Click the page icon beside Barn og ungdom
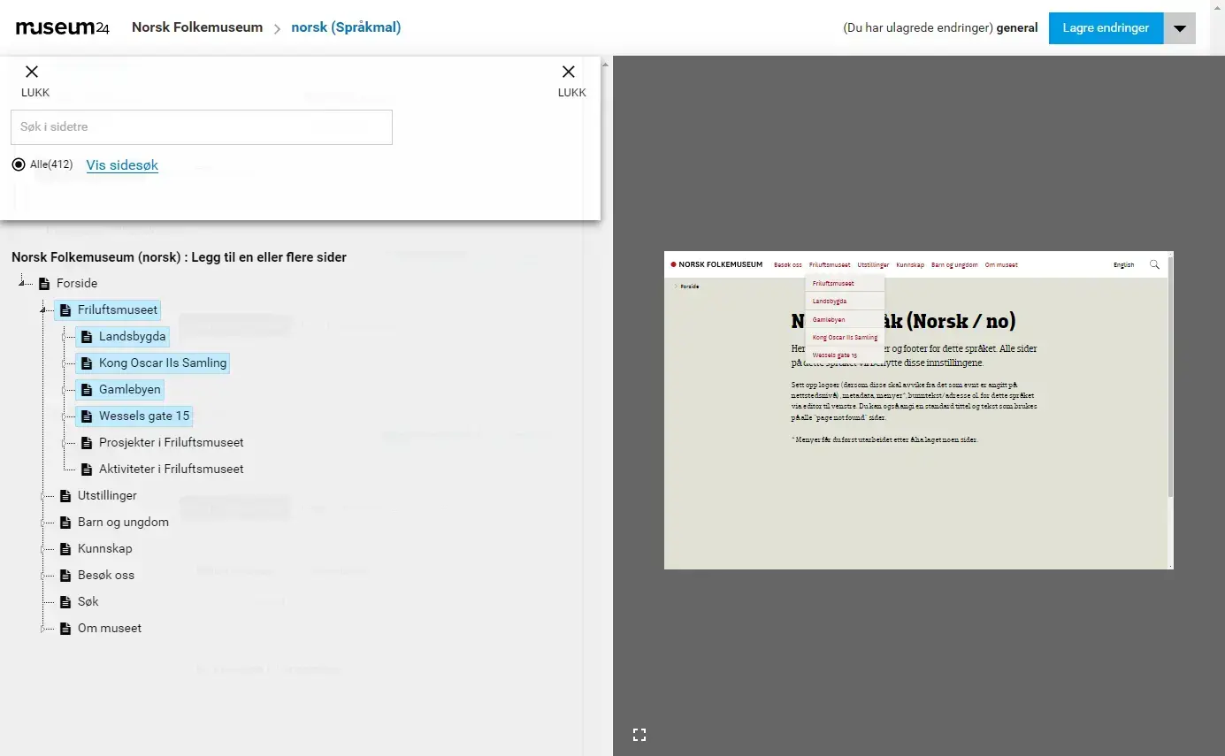 65,523
